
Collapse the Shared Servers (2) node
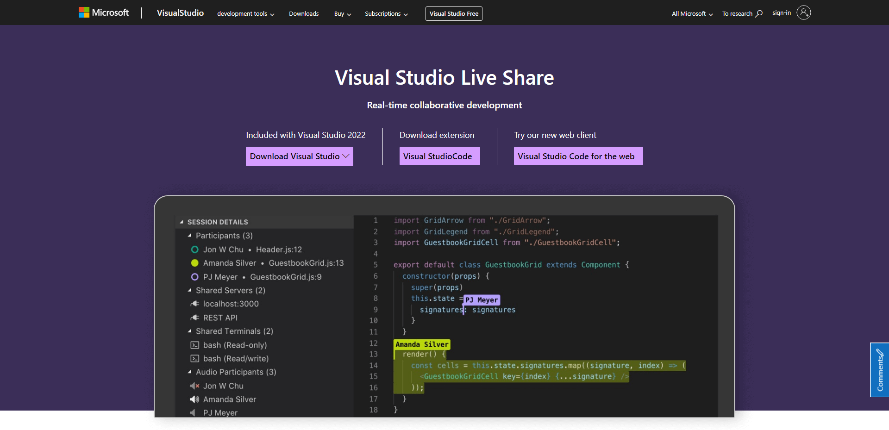coord(189,290)
